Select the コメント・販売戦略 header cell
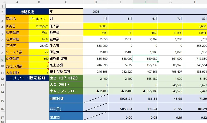The width and height of the screenshot is (207, 123). [27, 78]
